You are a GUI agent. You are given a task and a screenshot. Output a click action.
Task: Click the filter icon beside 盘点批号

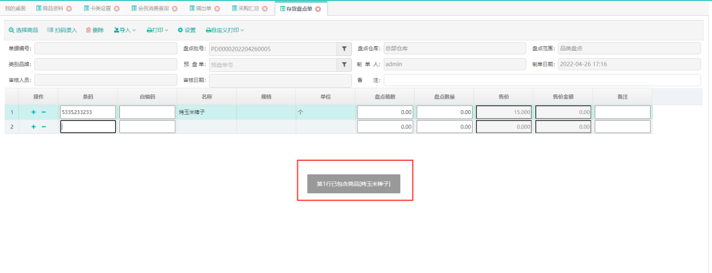point(344,49)
